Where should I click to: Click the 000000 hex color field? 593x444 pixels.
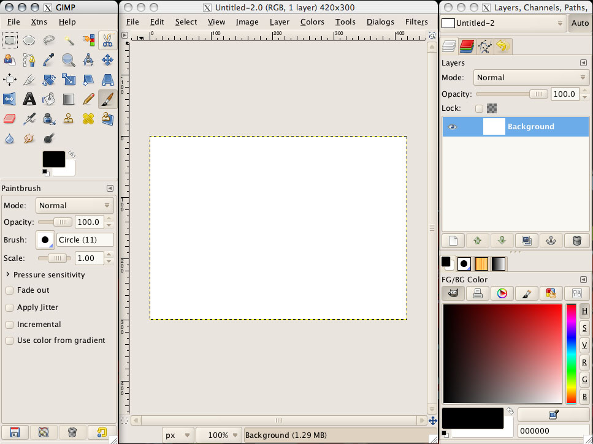tap(553, 431)
